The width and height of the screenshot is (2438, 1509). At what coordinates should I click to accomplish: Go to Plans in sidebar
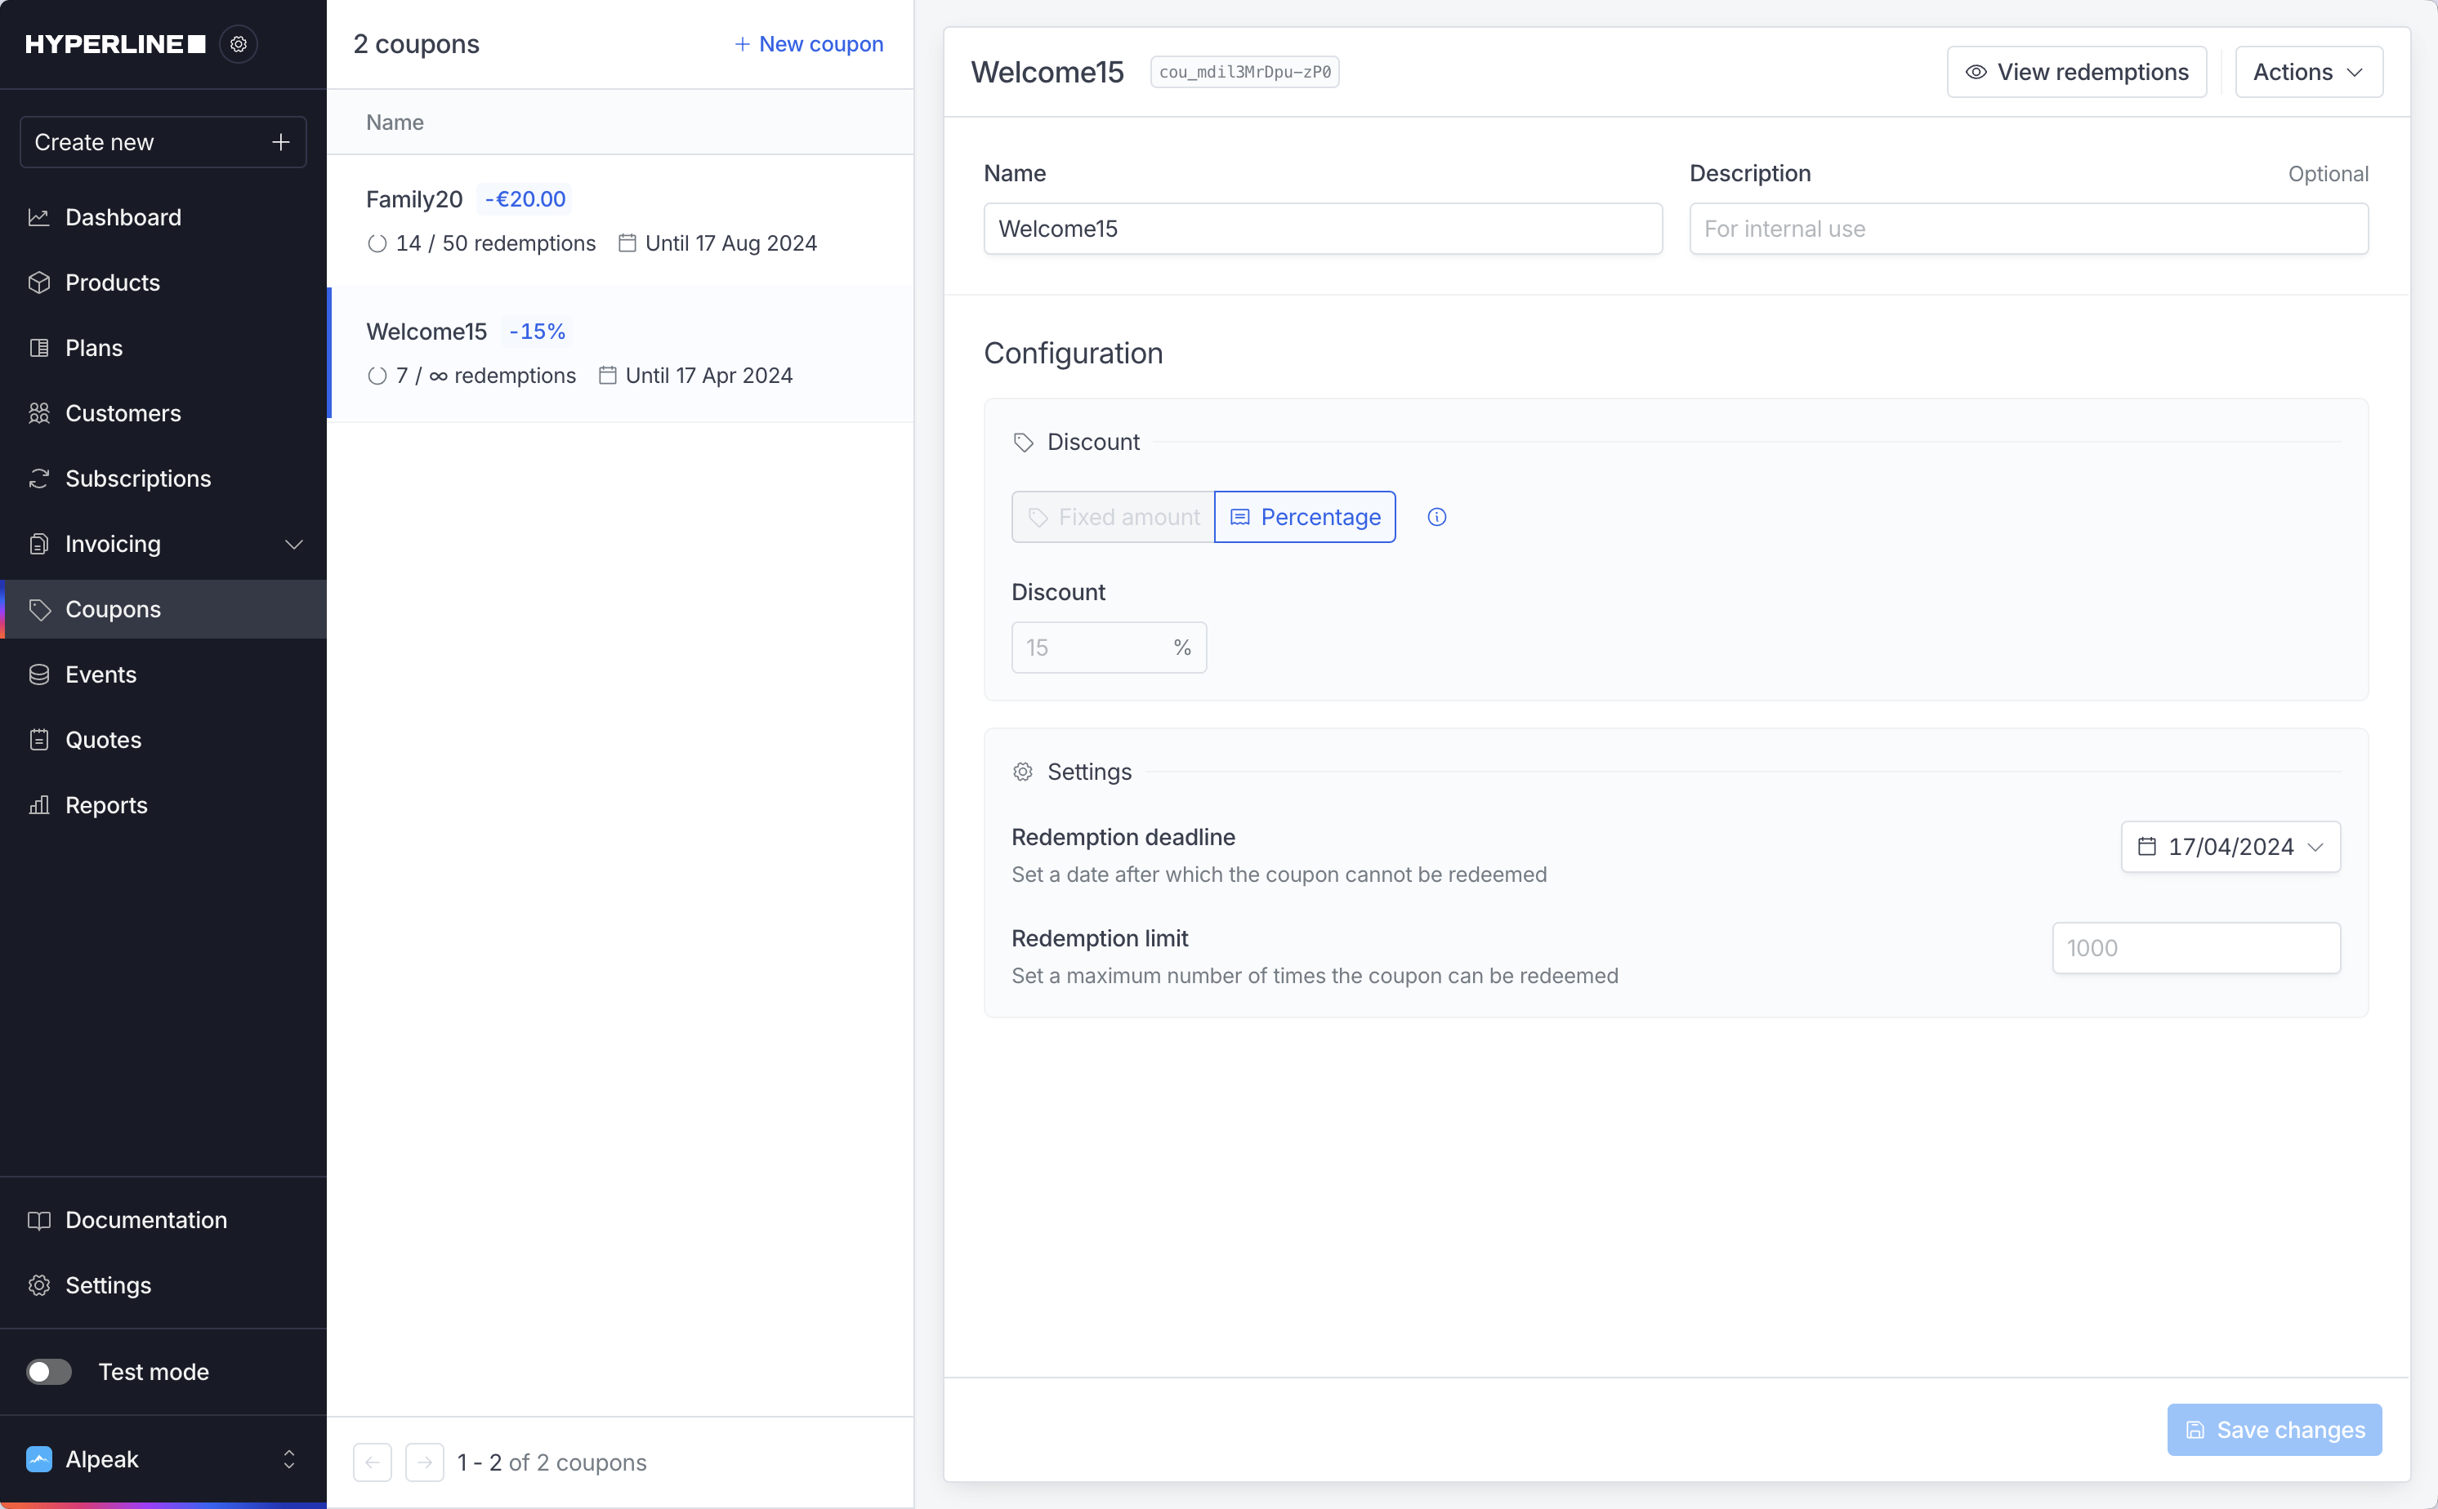163,347
